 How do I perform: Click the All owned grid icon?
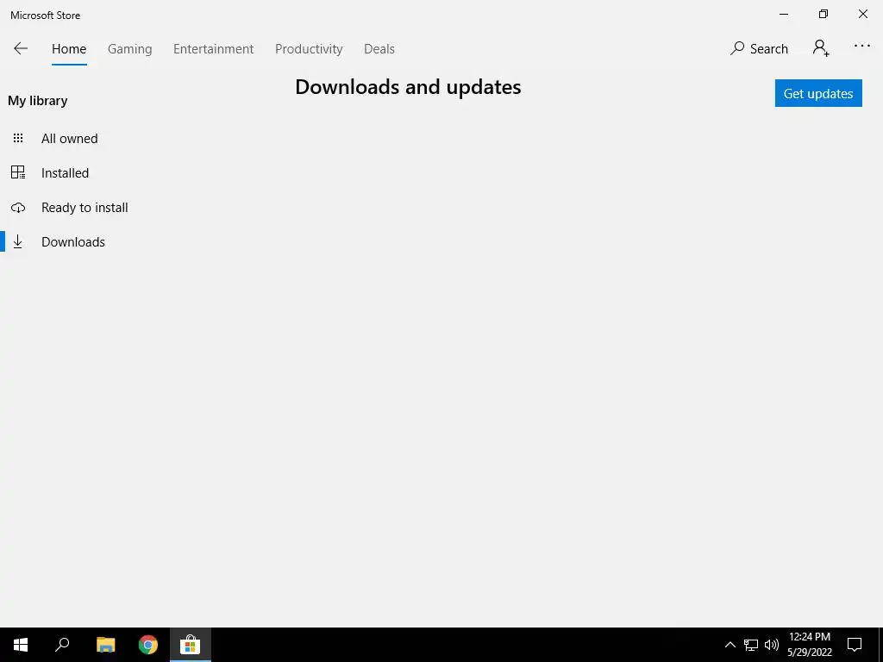(18, 138)
